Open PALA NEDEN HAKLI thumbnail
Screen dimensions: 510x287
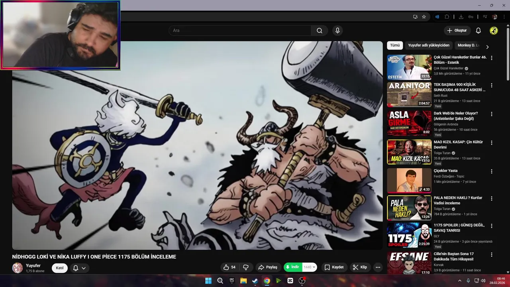click(x=409, y=208)
